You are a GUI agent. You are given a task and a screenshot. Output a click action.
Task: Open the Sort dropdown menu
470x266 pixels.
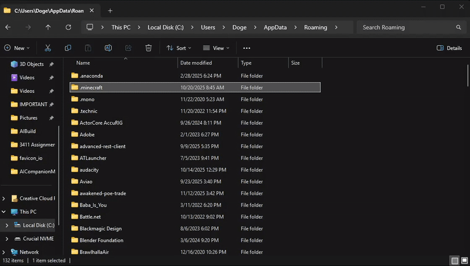click(179, 48)
